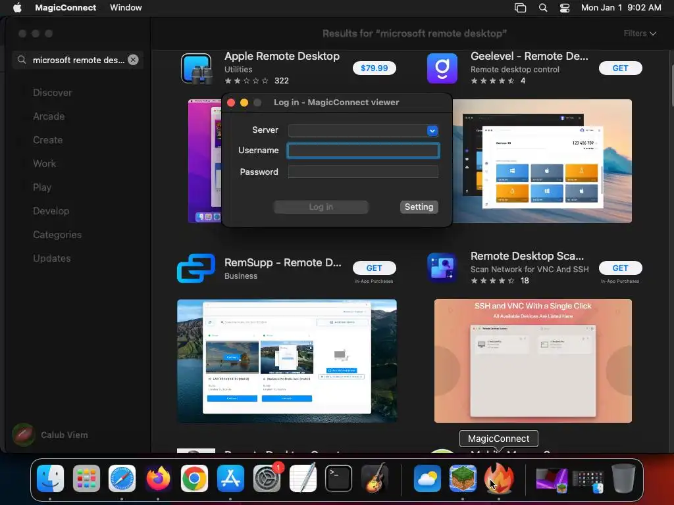Click GET for RemSupp
Viewport: 674px width, 505px height.
pos(375,268)
